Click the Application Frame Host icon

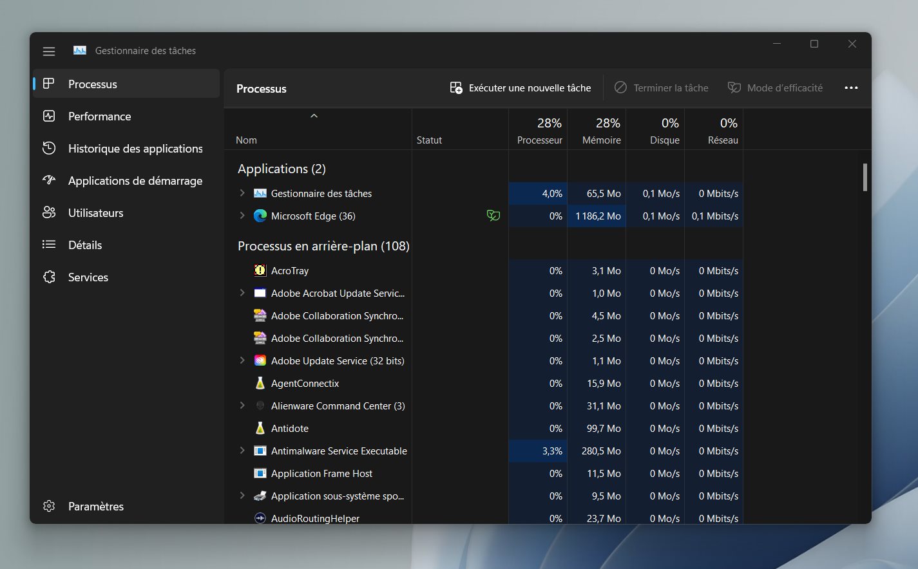tap(260, 473)
